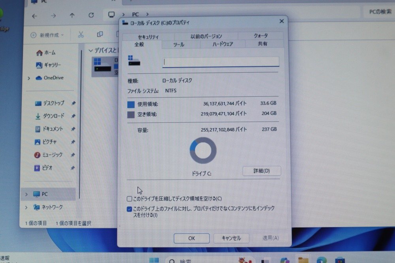This screenshot has width=395, height=263.
Task: Collapse the デバイスとドライブ section
Action: (x=91, y=51)
